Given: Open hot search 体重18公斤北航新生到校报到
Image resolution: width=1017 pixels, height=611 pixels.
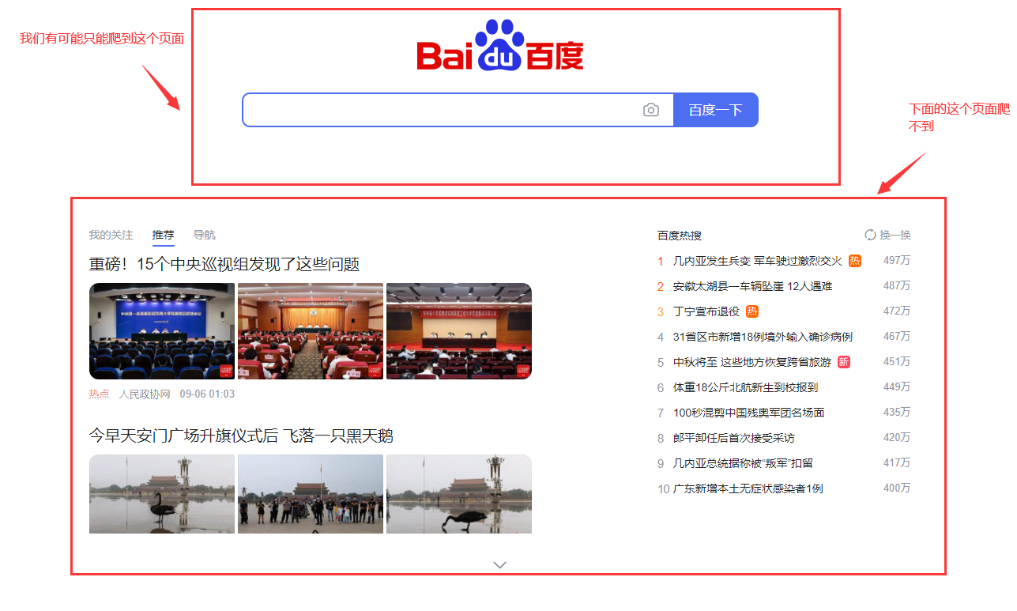Looking at the screenshot, I should pyautogui.click(x=746, y=387).
